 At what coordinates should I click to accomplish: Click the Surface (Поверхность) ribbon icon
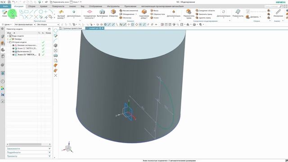(x=238, y=12)
